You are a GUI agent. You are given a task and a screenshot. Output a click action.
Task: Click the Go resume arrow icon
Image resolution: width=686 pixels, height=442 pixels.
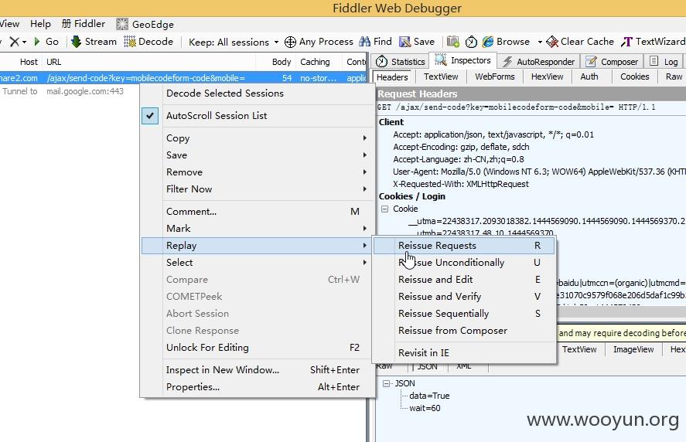[x=37, y=42]
